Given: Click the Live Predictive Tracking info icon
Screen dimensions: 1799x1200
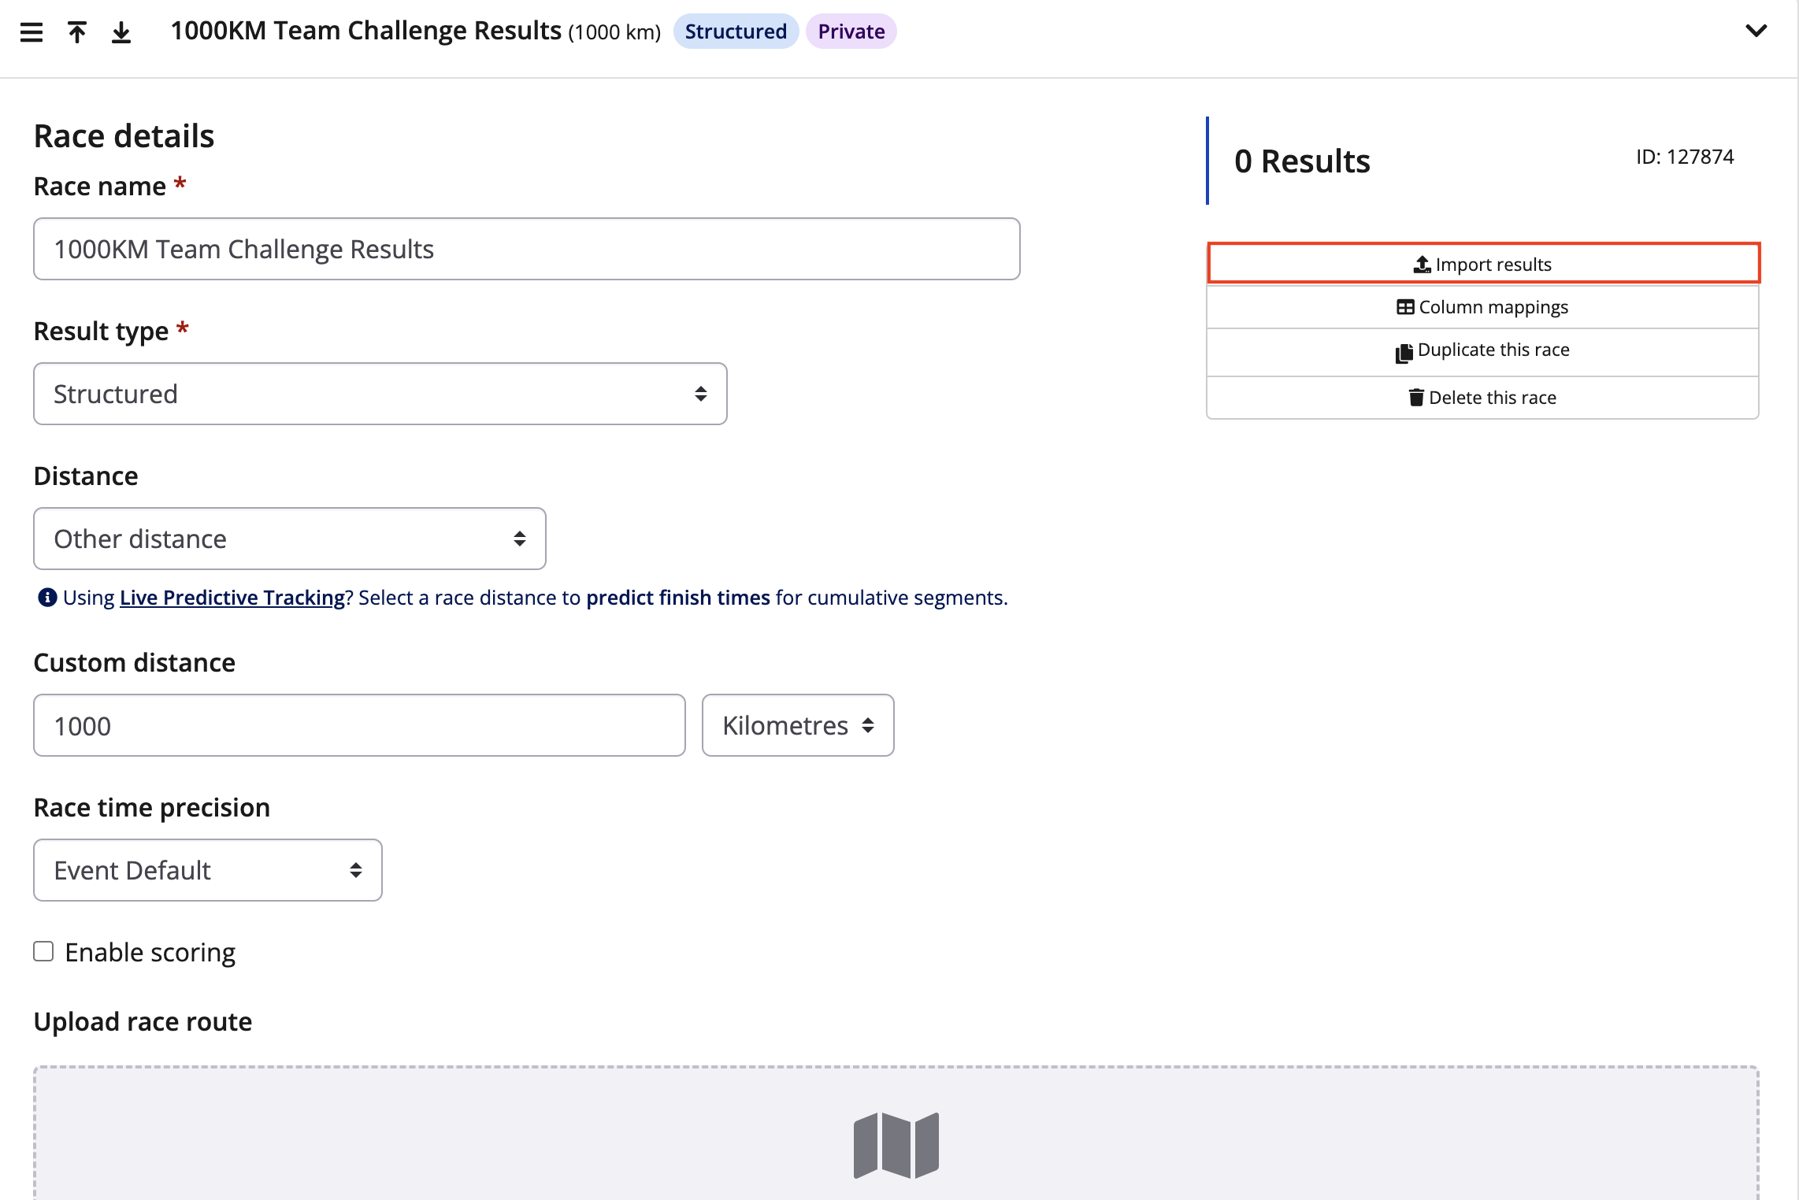Looking at the screenshot, I should tap(47, 598).
